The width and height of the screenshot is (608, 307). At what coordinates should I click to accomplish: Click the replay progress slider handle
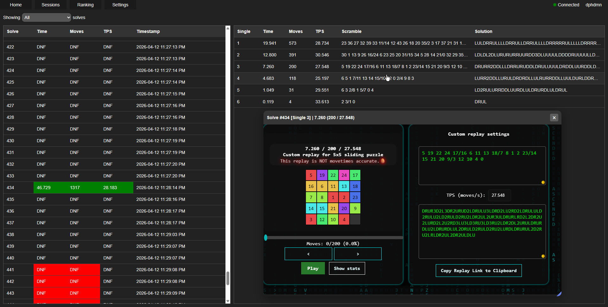266,237
